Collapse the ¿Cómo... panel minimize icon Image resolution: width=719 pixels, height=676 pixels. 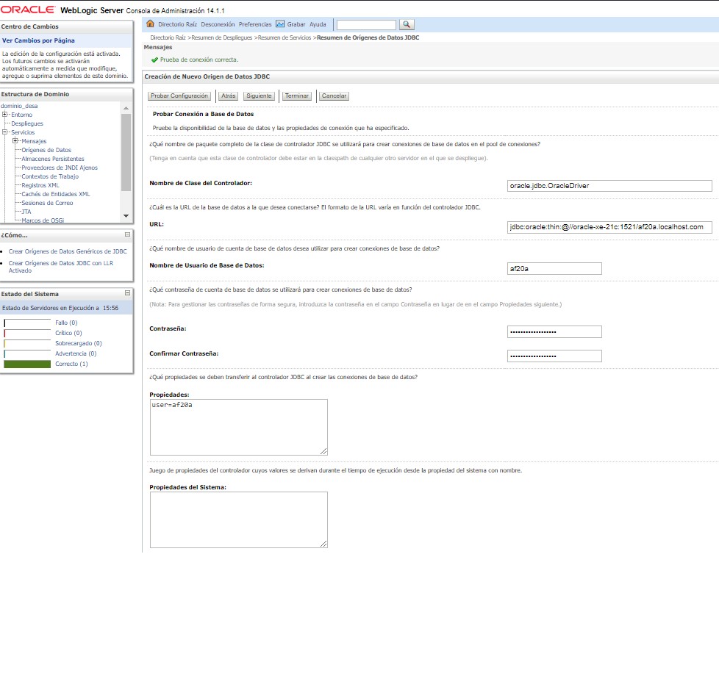click(x=127, y=234)
